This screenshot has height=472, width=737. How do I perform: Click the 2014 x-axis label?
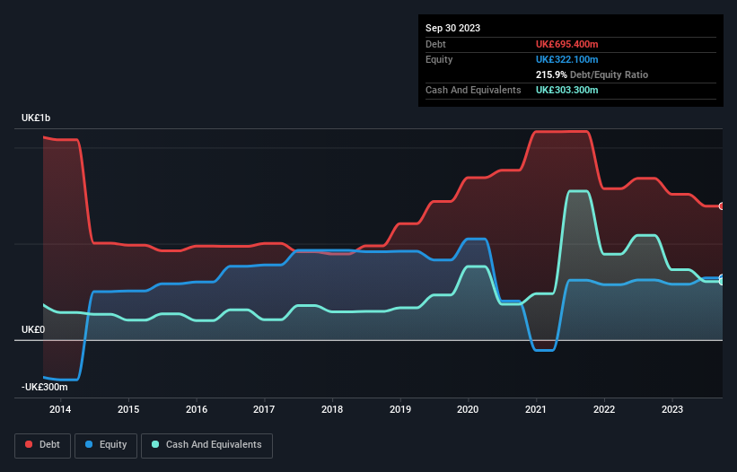coord(60,409)
